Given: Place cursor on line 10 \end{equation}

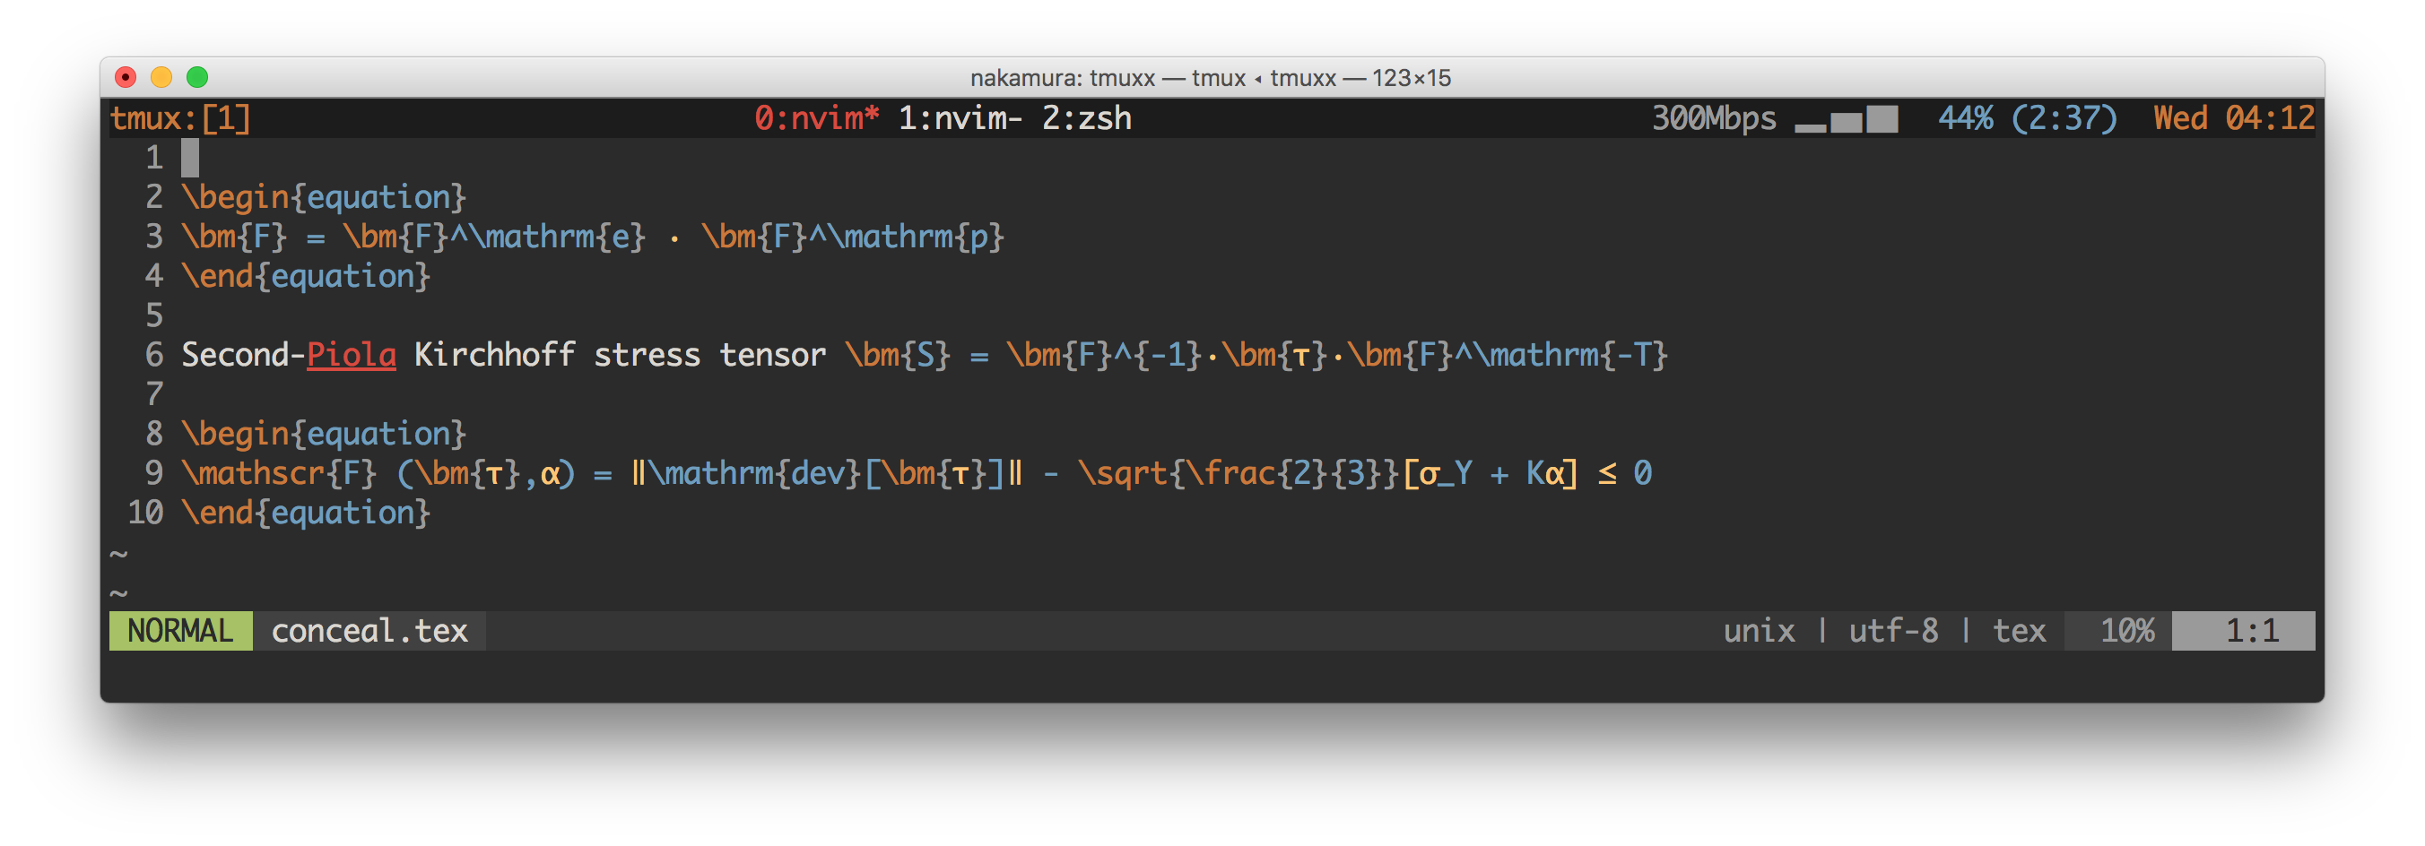Looking at the screenshot, I should [306, 514].
